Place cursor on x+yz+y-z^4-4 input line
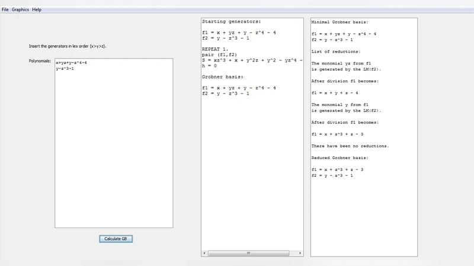474x266 pixels. pyautogui.click(x=71, y=63)
